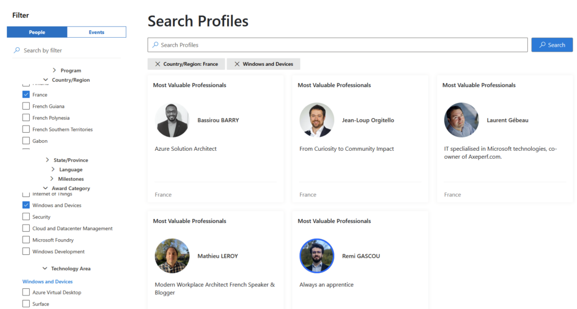Viewport: 577px width, 309px height.
Task: Expand the Program filter section
Action: tap(54, 70)
